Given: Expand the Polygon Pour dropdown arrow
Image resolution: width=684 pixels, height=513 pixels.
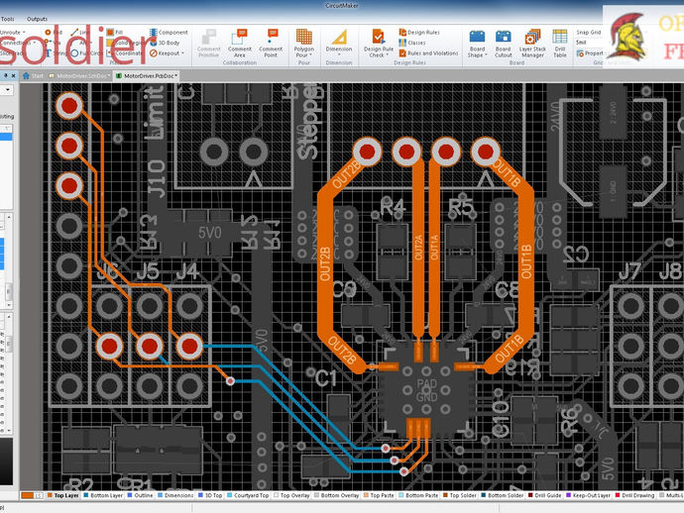Looking at the screenshot, I should [x=310, y=55].
